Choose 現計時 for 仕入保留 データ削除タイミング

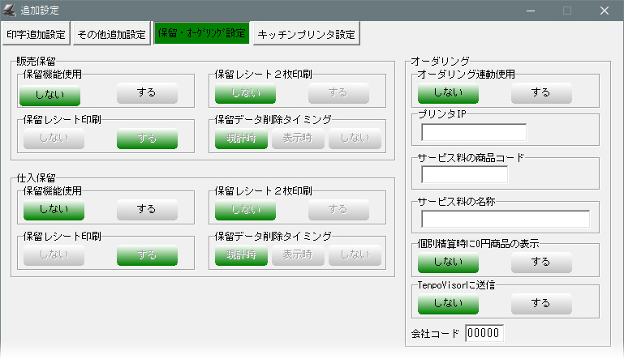(x=241, y=255)
